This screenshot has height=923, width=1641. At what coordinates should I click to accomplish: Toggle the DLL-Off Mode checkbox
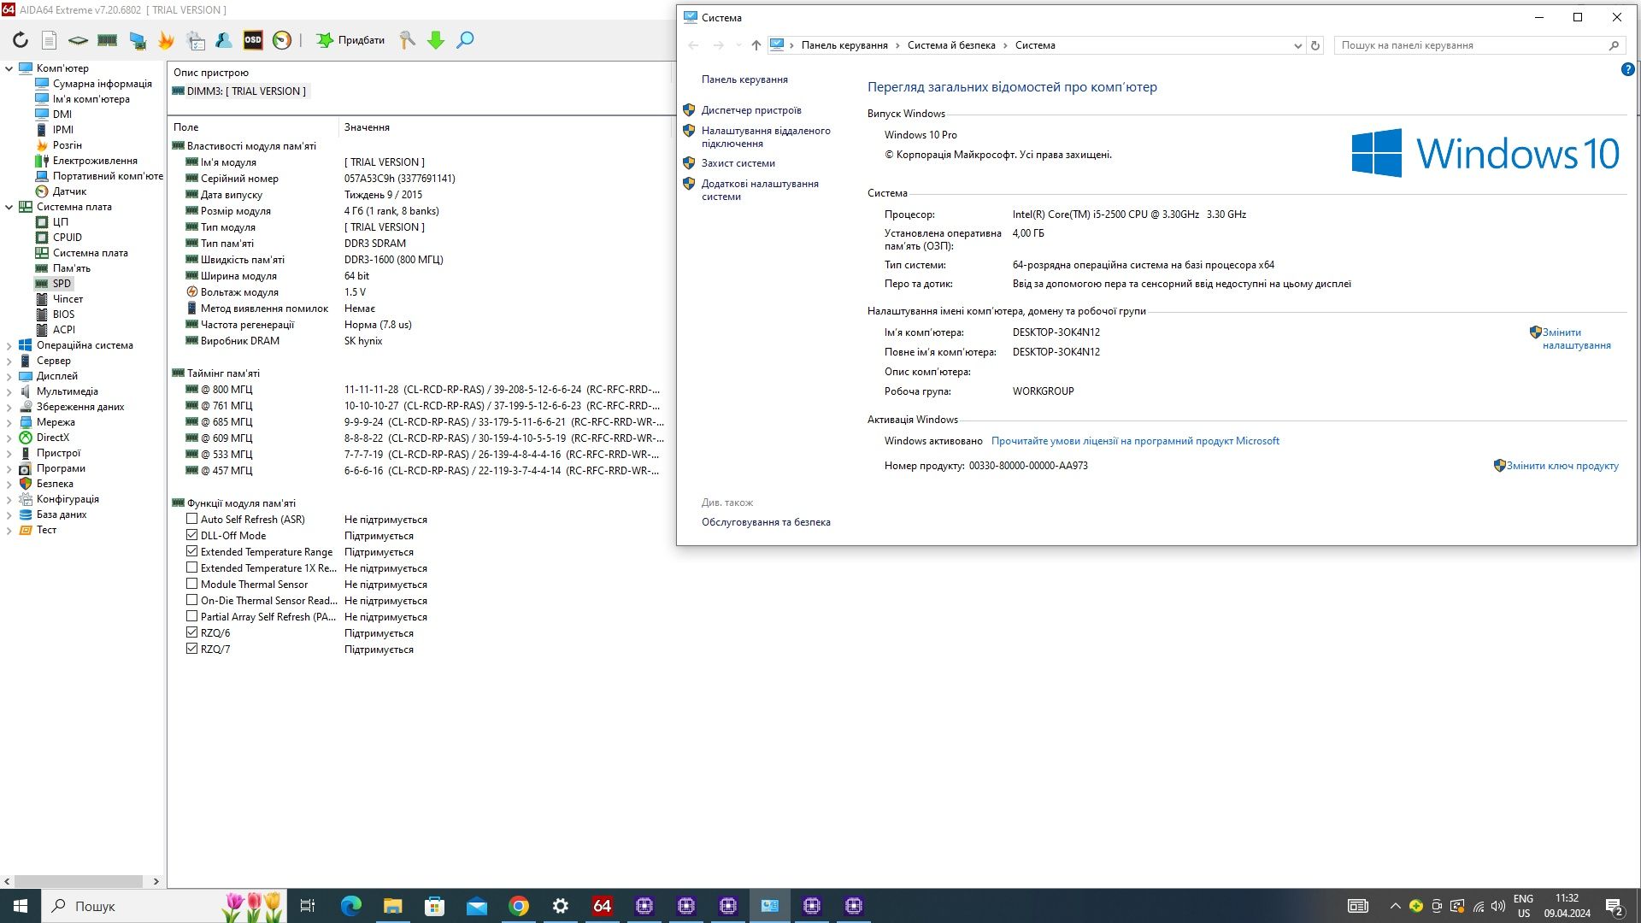point(191,535)
